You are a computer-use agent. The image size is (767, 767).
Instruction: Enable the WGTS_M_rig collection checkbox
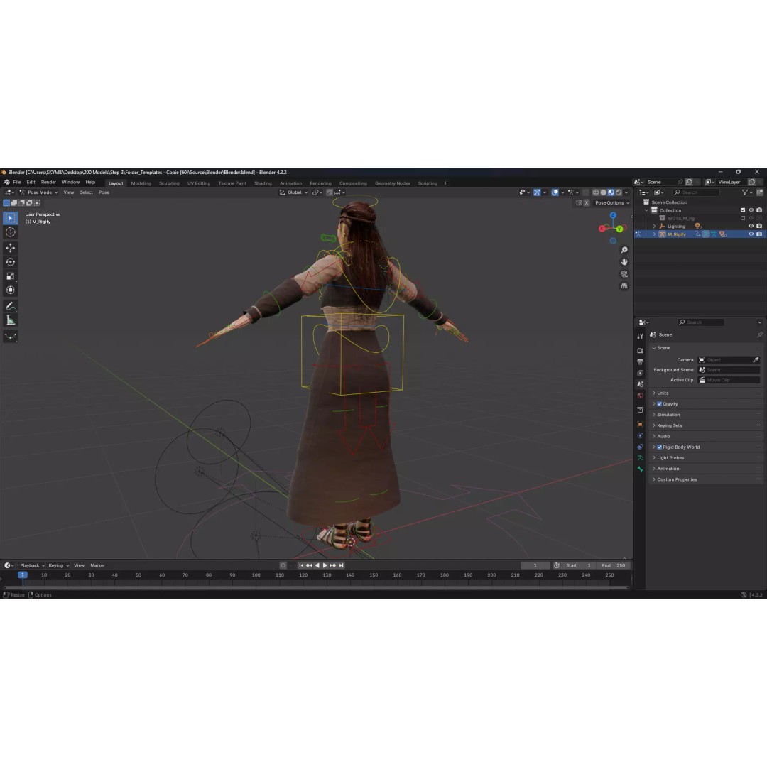(x=743, y=218)
